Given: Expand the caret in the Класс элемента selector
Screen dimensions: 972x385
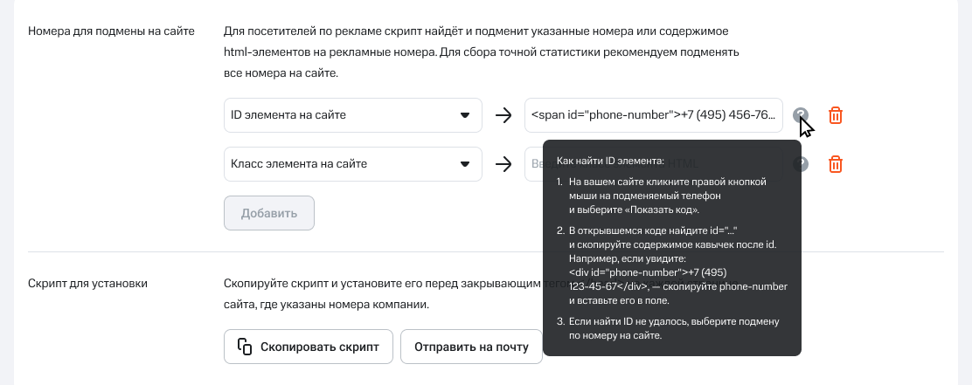Looking at the screenshot, I should coord(464,164).
